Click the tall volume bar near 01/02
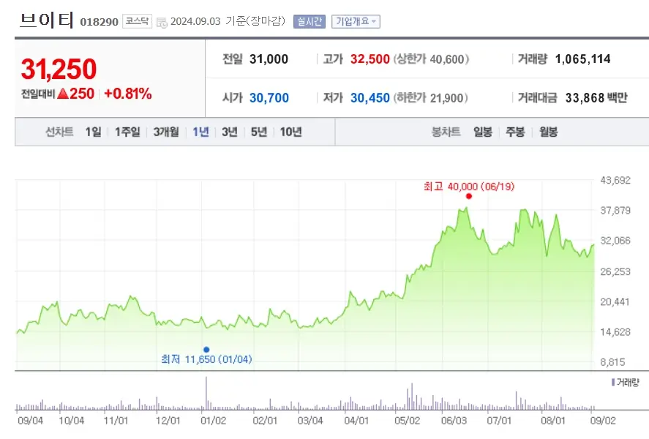This screenshot has height=439, width=649. coord(206,393)
